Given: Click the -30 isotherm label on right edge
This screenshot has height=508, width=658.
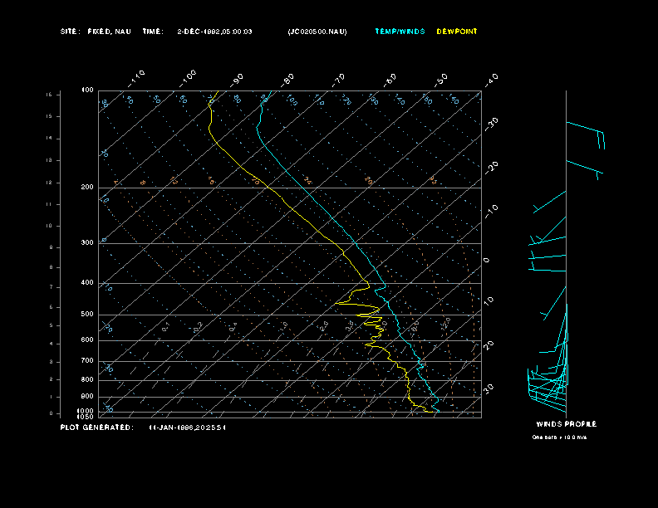Looking at the screenshot, I should click(491, 124).
